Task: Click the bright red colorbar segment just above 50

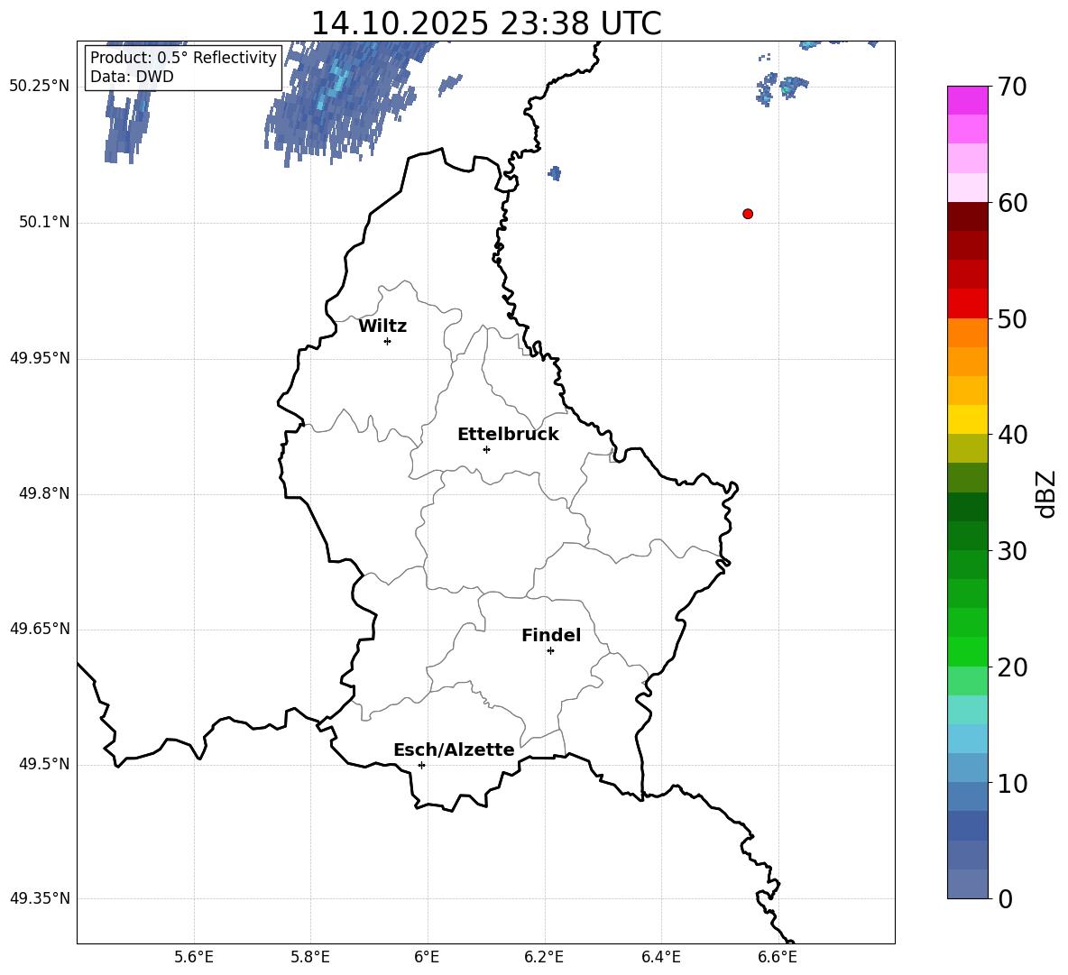Action: (x=967, y=304)
